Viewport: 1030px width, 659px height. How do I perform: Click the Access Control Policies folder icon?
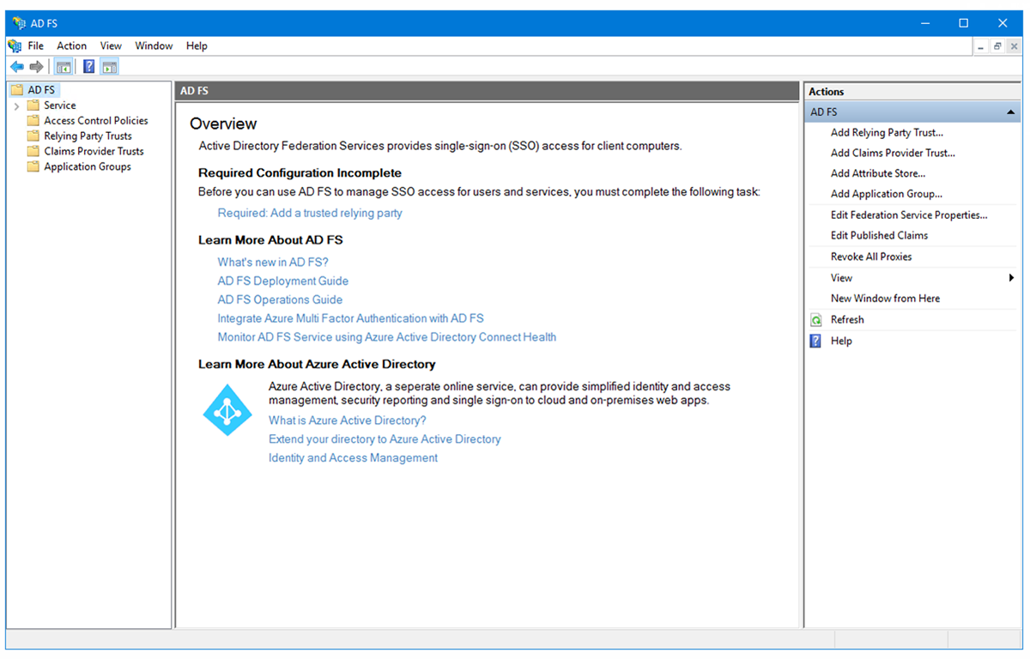click(x=33, y=120)
